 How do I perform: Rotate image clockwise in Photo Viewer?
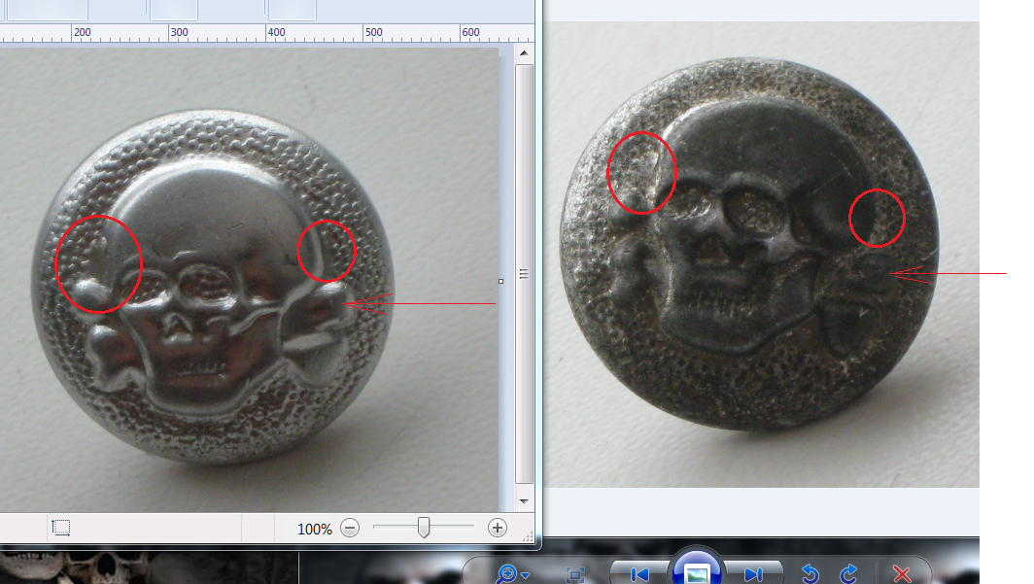click(x=849, y=574)
